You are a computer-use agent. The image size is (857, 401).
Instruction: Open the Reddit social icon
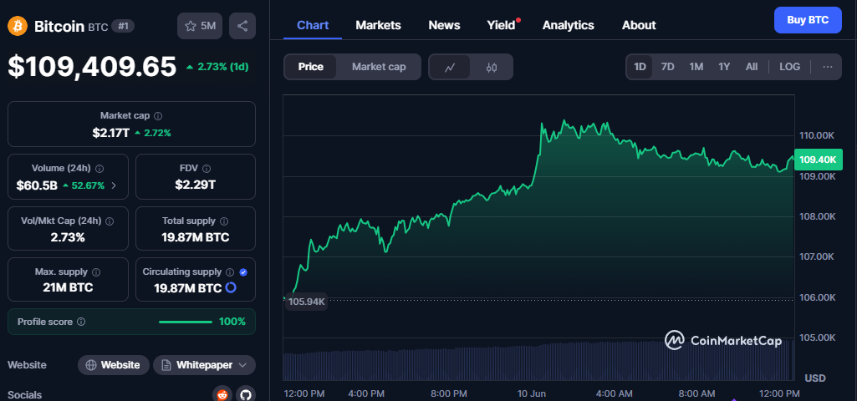(222, 395)
